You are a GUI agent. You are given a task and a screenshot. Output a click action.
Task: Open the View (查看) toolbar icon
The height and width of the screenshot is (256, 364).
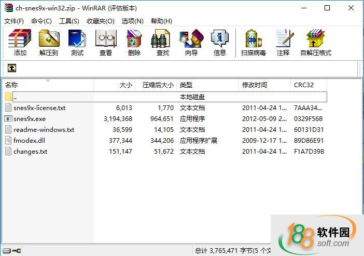pyautogui.click(x=106, y=43)
